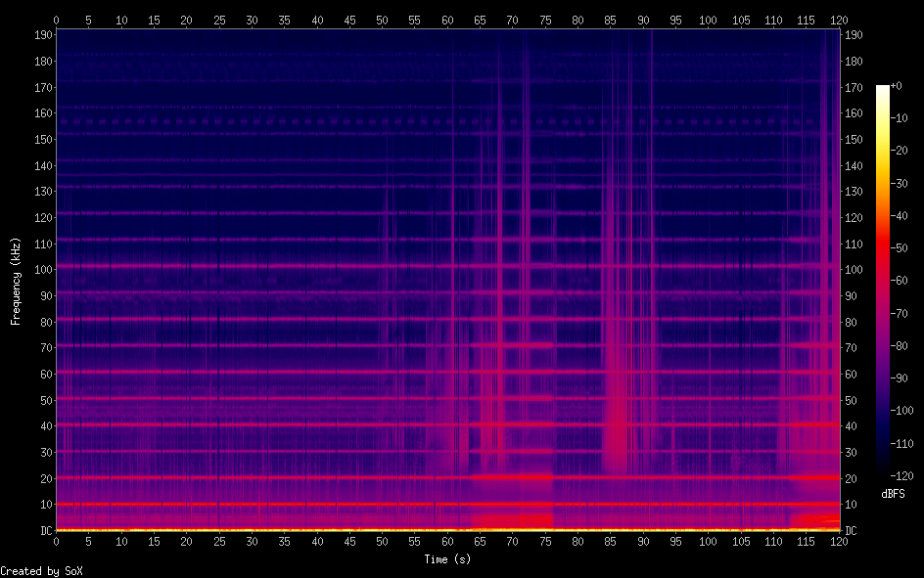The height and width of the screenshot is (578, 924).
Task: Click the "Frequency (kHz)" axis label
Action: point(16,281)
